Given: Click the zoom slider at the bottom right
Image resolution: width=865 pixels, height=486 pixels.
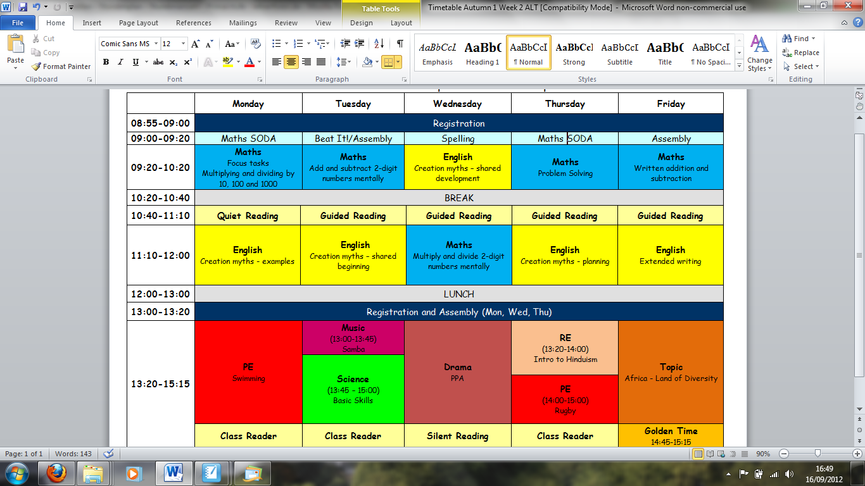Looking at the screenshot, I should pos(818,454).
